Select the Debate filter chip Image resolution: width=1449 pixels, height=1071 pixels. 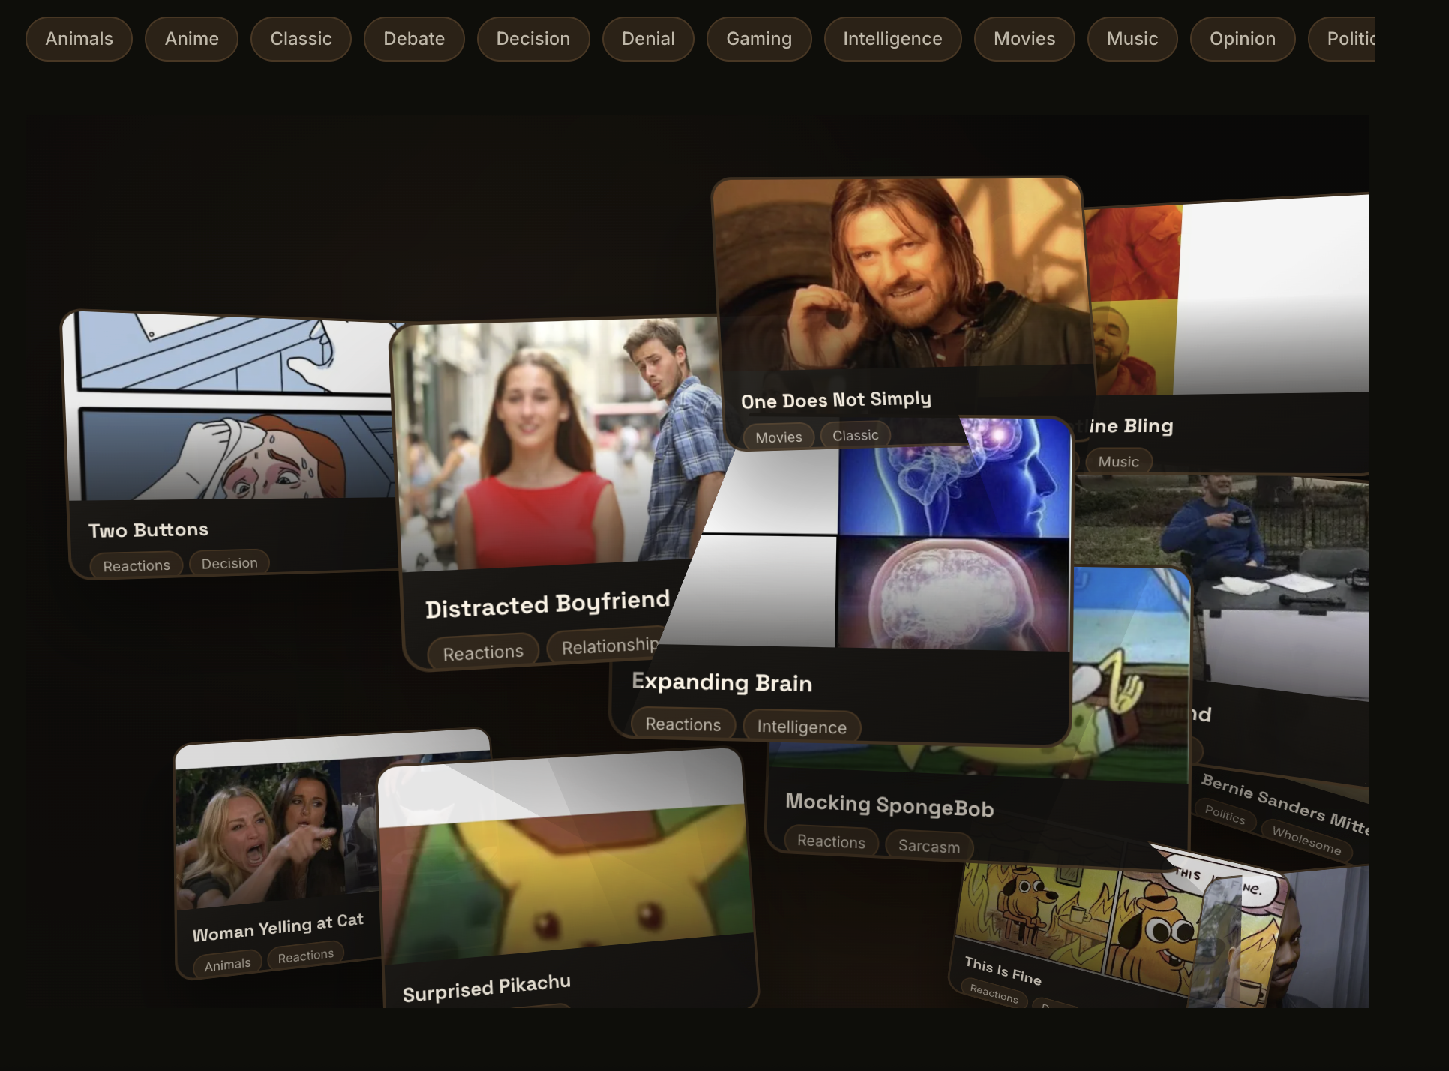[x=413, y=39]
